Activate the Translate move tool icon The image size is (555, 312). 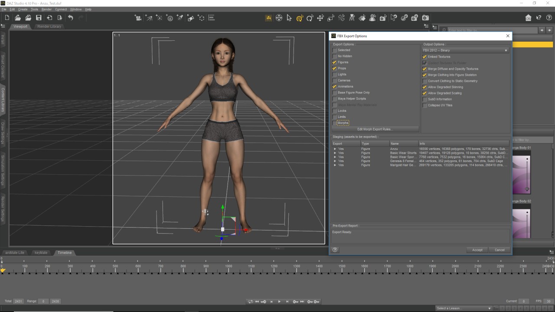point(320,18)
